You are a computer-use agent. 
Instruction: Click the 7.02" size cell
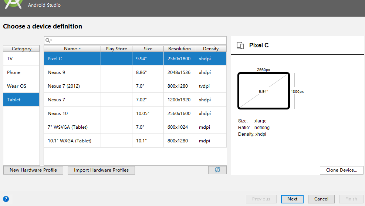coord(148,99)
